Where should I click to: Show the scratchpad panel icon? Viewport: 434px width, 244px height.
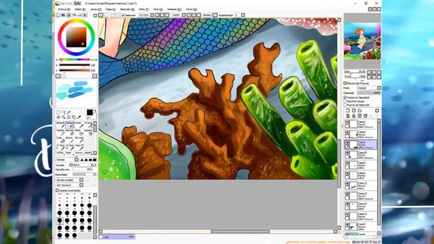(85, 15)
